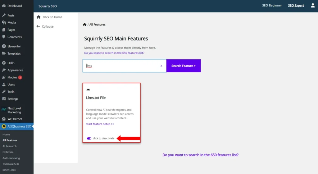Open AI Research submenu item
318x174 pixels.
point(10,146)
